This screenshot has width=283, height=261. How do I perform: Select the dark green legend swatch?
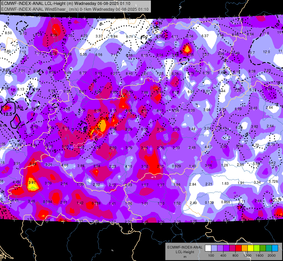(x=263, y=248)
